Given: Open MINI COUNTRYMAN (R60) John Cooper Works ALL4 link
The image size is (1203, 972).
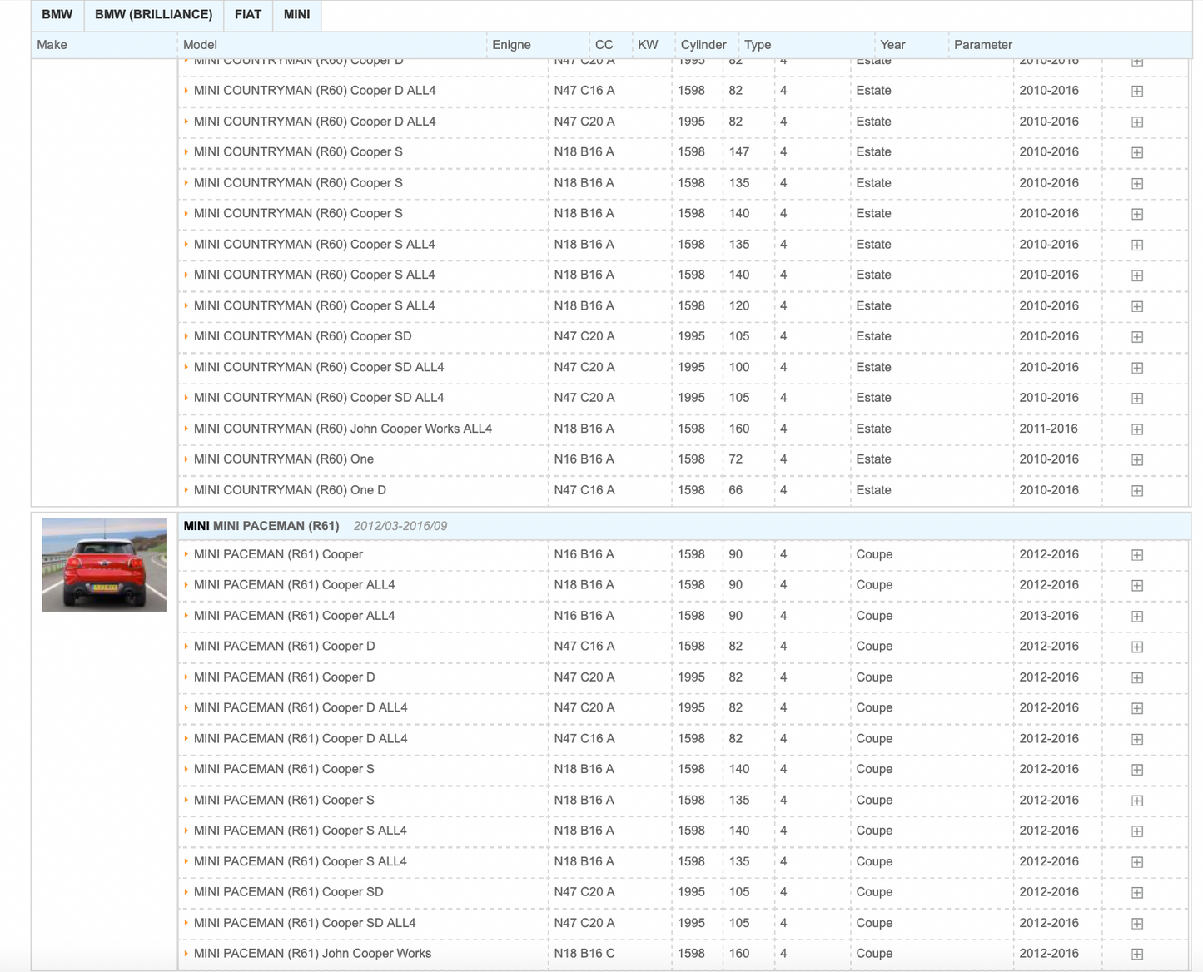Looking at the screenshot, I should 343,429.
